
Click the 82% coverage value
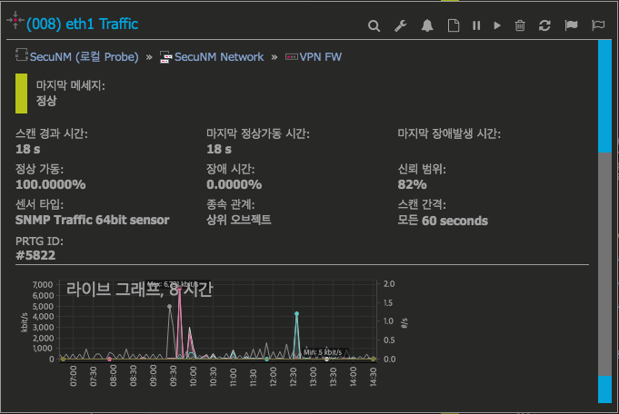(x=412, y=184)
